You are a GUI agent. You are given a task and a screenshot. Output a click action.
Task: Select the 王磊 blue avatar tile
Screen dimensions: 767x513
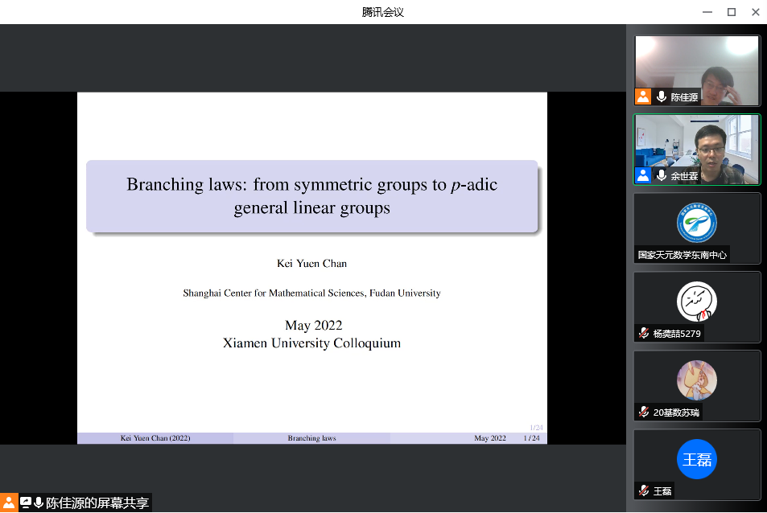click(697, 459)
